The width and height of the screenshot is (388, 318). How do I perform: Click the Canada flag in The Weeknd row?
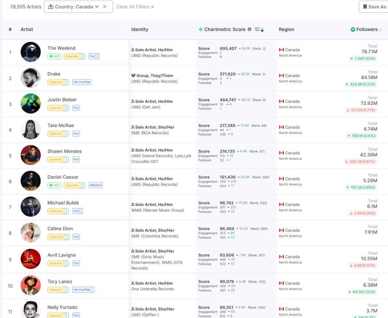coord(282,50)
